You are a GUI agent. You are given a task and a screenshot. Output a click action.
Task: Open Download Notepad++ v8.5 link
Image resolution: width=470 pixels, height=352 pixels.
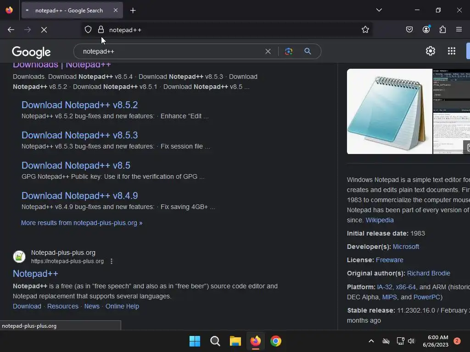coord(76,165)
